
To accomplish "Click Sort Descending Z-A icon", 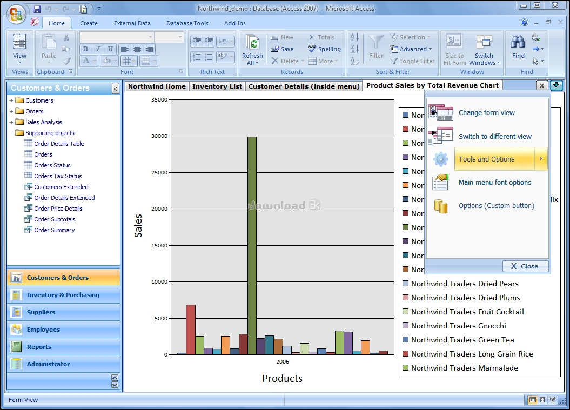I will [354, 49].
